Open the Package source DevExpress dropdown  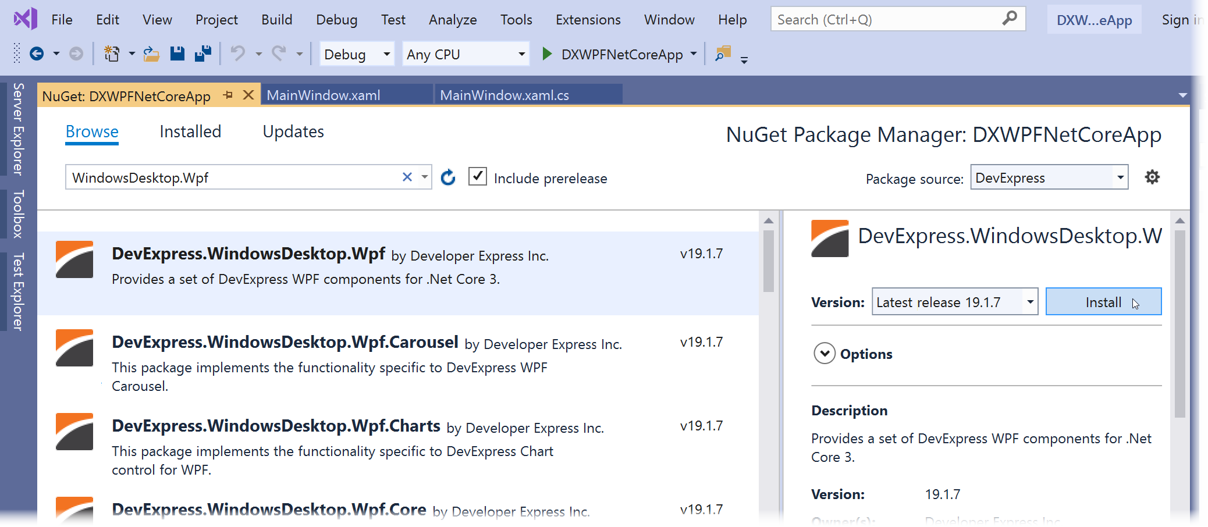(x=1049, y=177)
